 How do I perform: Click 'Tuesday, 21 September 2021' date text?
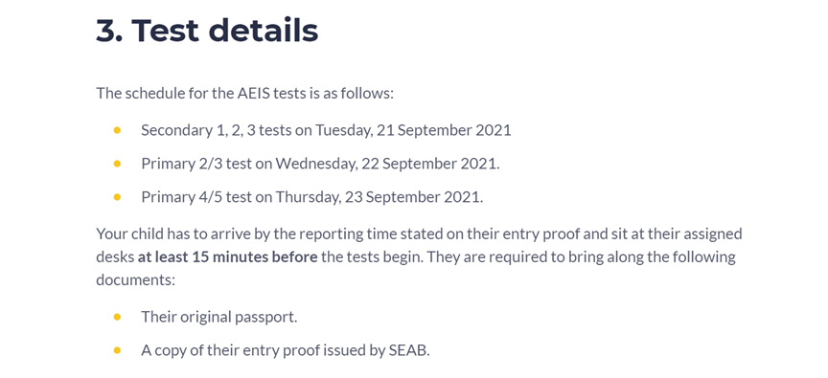tap(413, 130)
